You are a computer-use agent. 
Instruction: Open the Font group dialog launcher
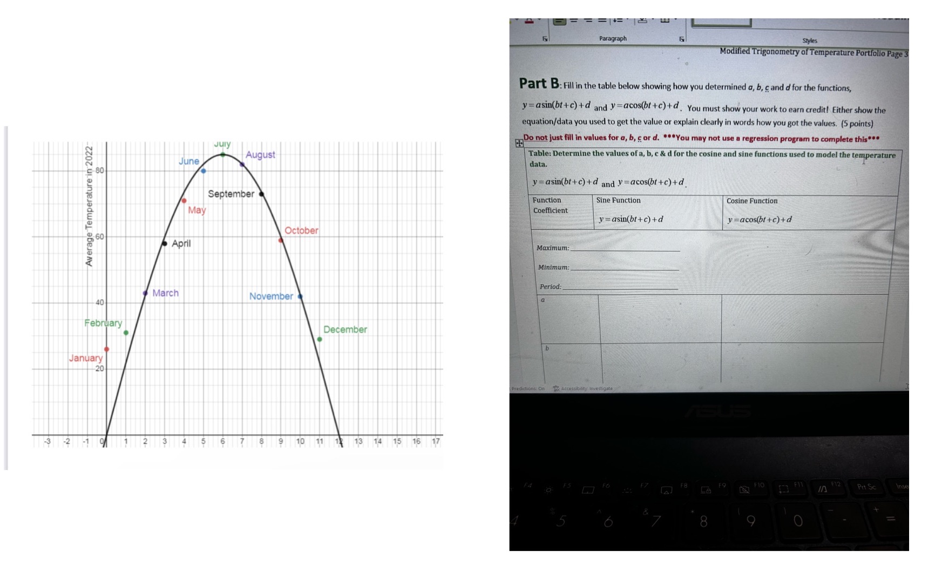[x=545, y=39]
